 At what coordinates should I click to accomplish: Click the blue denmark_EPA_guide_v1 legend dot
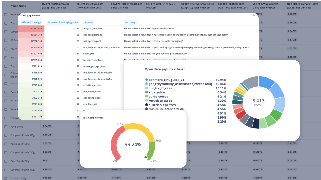pyautogui.click(x=146, y=80)
